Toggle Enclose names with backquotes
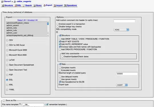The width and height of the screenshot is (154, 107). (x=60, y=47)
